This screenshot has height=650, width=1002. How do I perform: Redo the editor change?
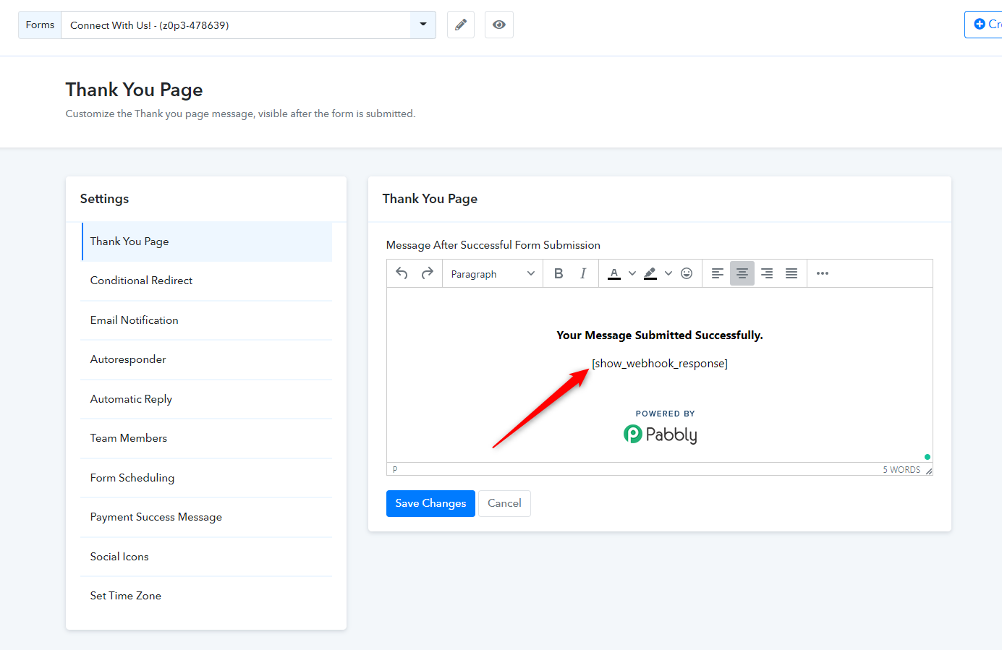click(x=427, y=273)
